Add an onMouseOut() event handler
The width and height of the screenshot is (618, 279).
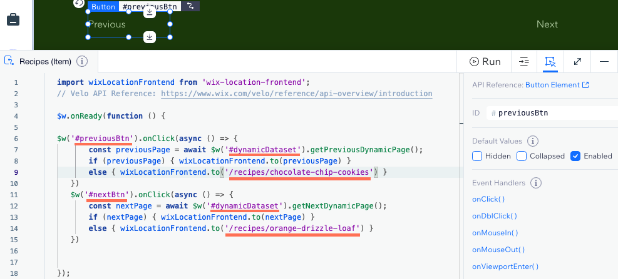pyautogui.click(x=498, y=250)
